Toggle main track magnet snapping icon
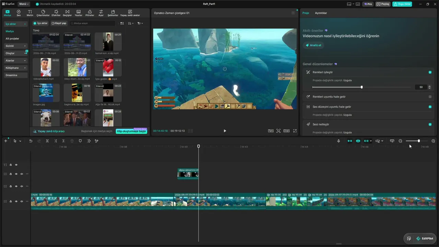Screen dimensions: 439x247 (x=350, y=141)
